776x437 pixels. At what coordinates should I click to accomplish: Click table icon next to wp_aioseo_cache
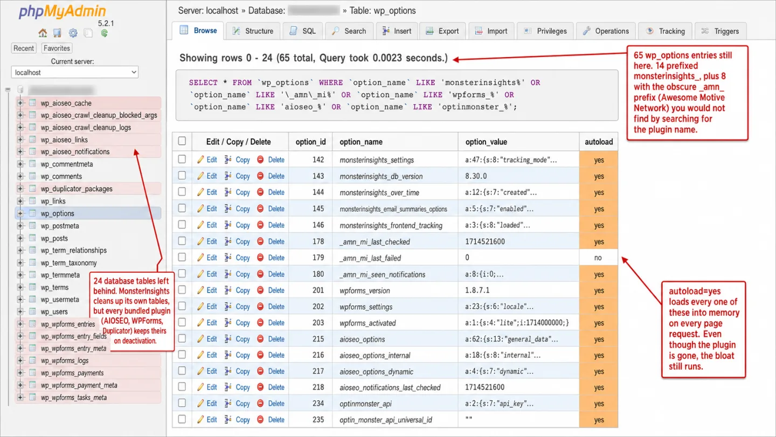click(x=32, y=103)
